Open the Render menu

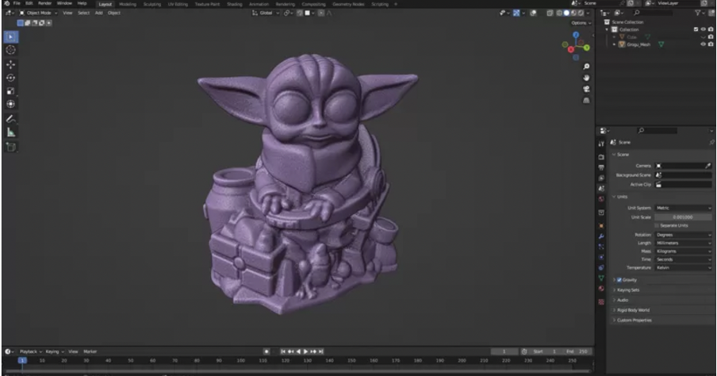tap(44, 3)
